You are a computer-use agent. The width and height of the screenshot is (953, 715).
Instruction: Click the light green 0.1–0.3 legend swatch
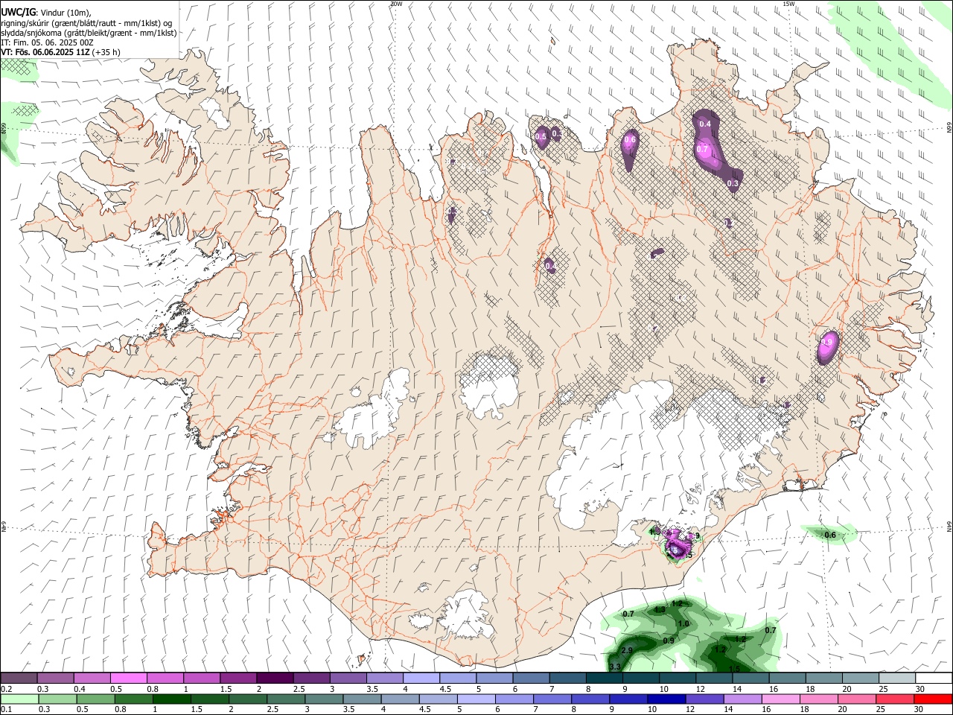(20, 699)
